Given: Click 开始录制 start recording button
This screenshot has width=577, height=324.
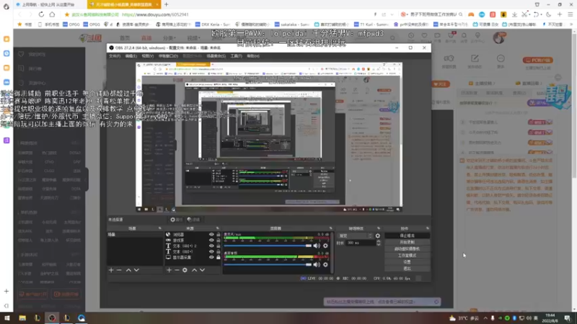Looking at the screenshot, I should pos(407,242).
